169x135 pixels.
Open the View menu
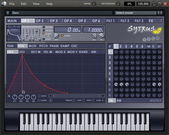tap(36, 4)
